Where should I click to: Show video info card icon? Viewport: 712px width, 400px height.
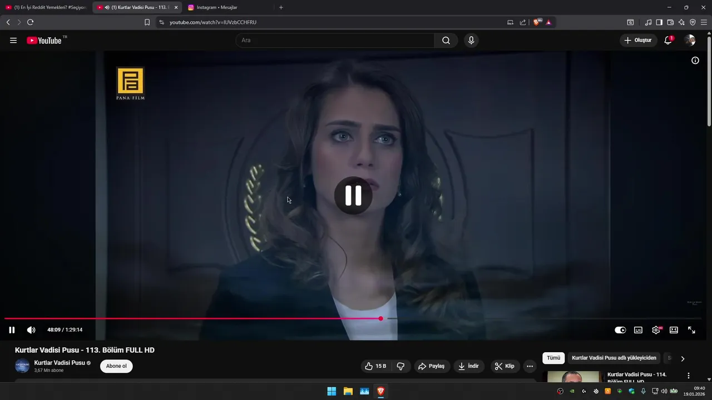pyautogui.click(x=695, y=61)
